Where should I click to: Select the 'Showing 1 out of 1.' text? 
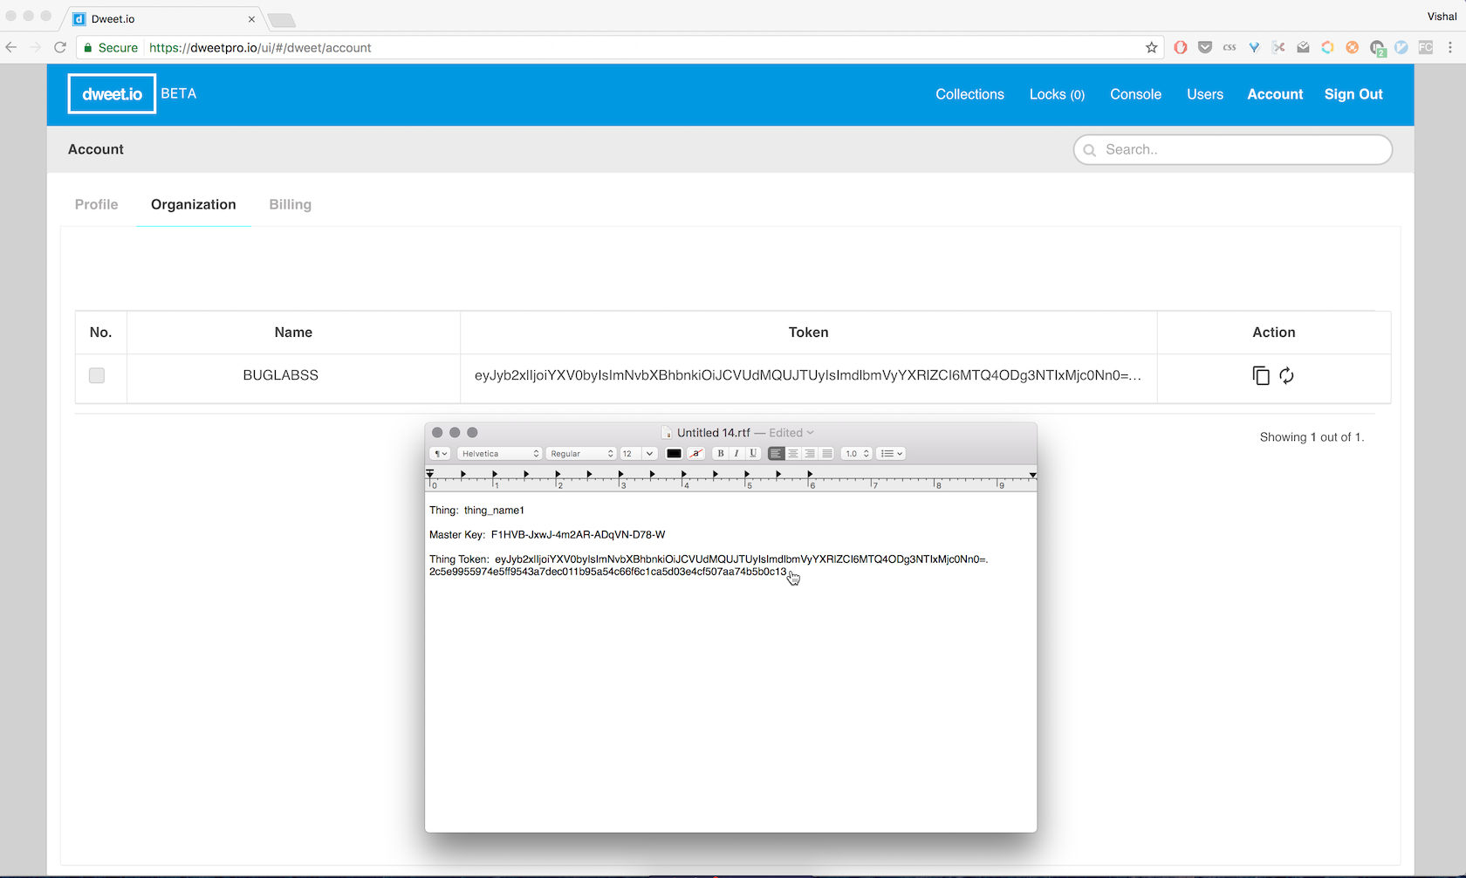click(1312, 437)
